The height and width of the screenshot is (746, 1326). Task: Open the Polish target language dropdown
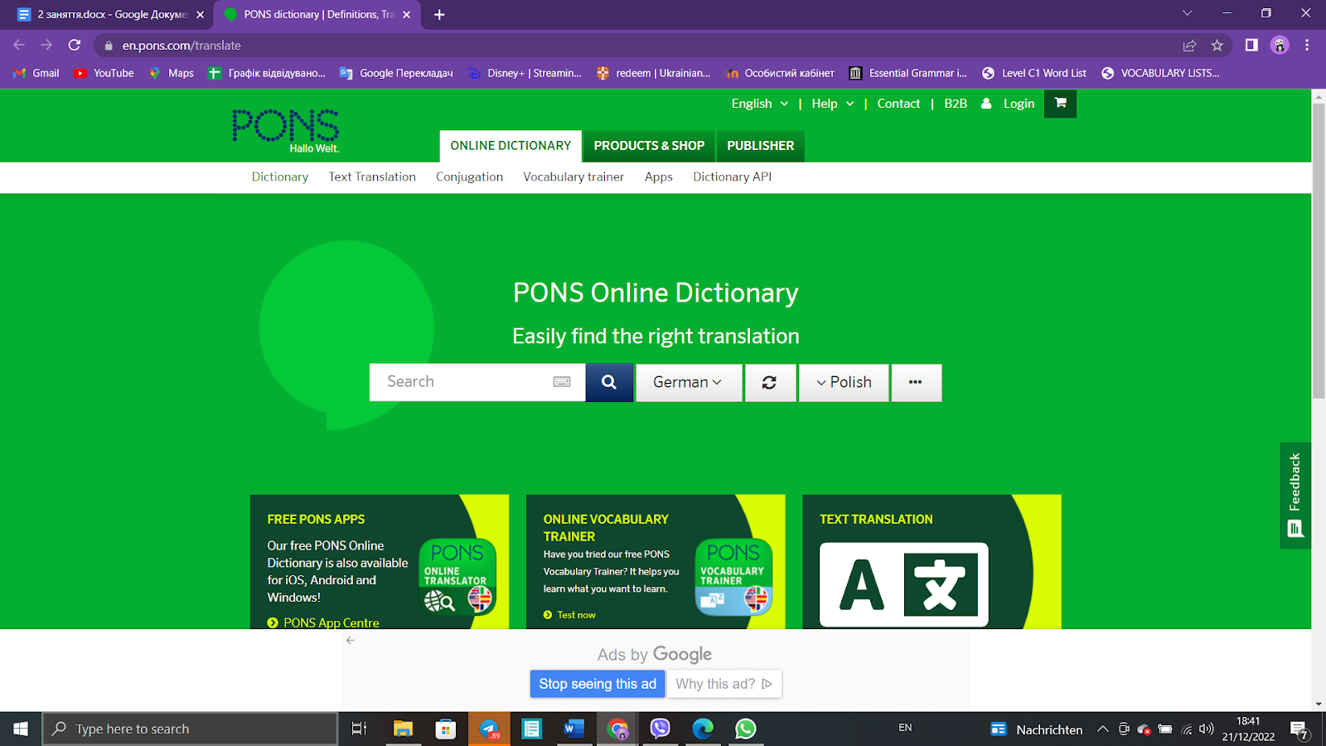coord(844,383)
